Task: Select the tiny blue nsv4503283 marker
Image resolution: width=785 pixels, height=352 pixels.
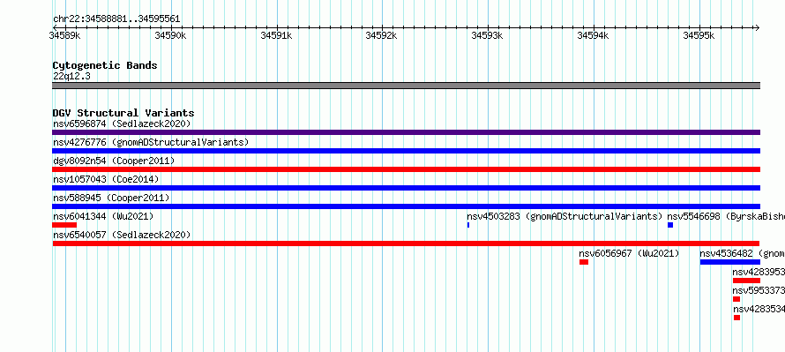Action: click(x=468, y=225)
